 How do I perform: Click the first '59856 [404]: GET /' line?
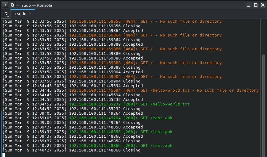pos(112,21)
